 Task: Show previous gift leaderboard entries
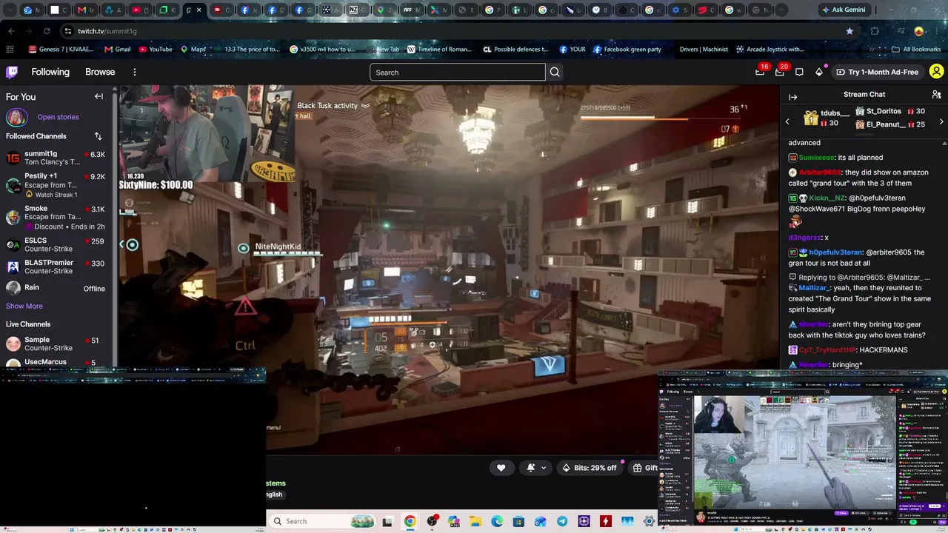(x=787, y=121)
